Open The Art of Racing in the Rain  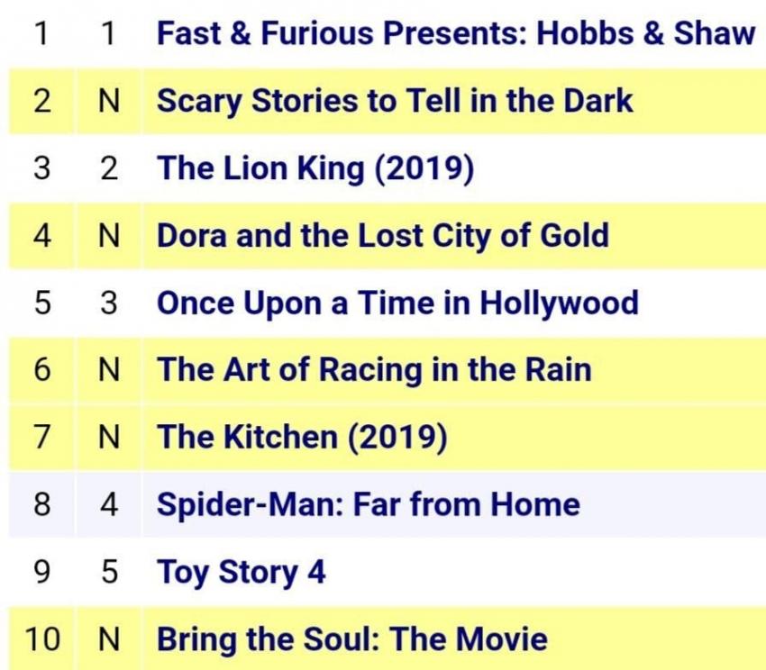[x=374, y=370]
